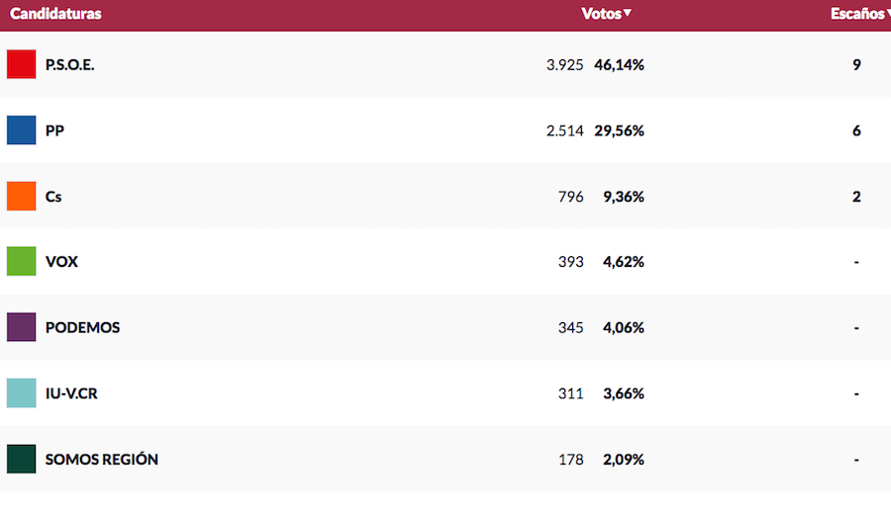Select the purple PODEMOS color square

21,327
